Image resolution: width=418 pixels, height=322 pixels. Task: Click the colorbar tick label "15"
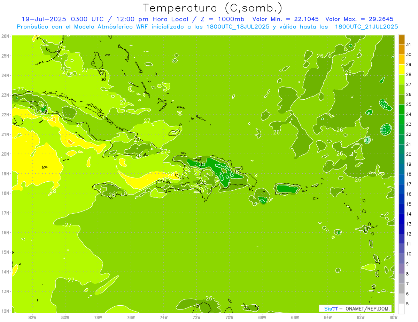tap(409, 204)
